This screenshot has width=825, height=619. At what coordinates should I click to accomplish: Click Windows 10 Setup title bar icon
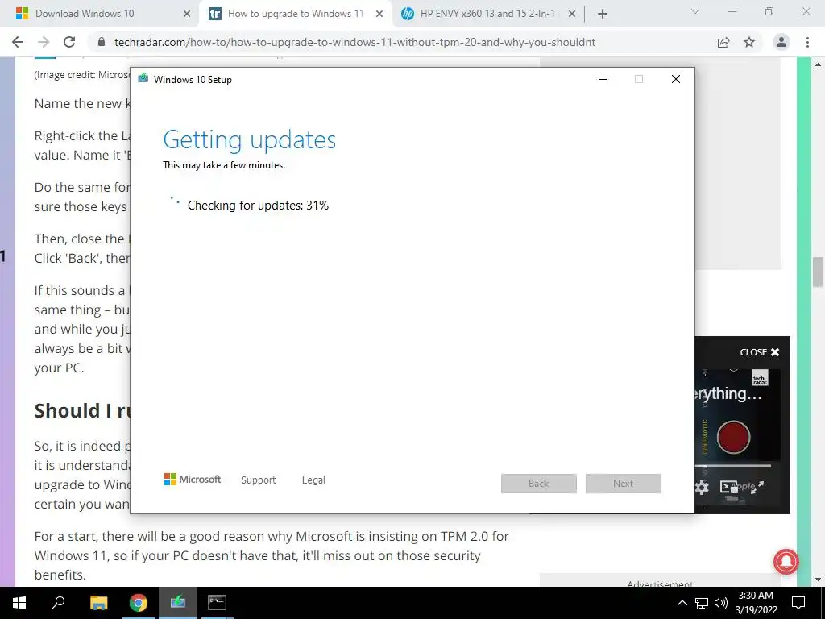click(x=143, y=79)
